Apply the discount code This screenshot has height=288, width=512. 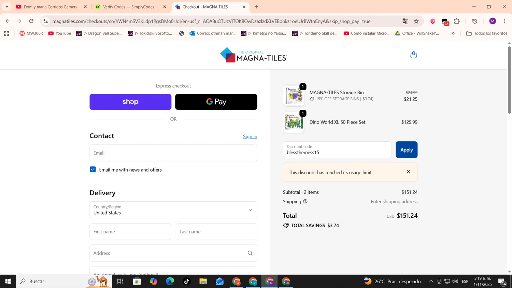[406, 150]
